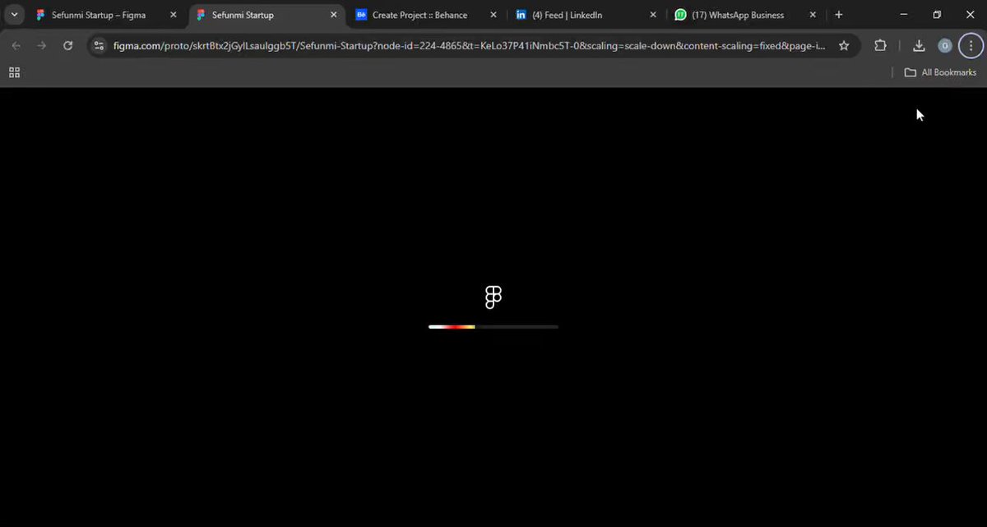Close the LinkedIn Feed tab

tap(652, 15)
